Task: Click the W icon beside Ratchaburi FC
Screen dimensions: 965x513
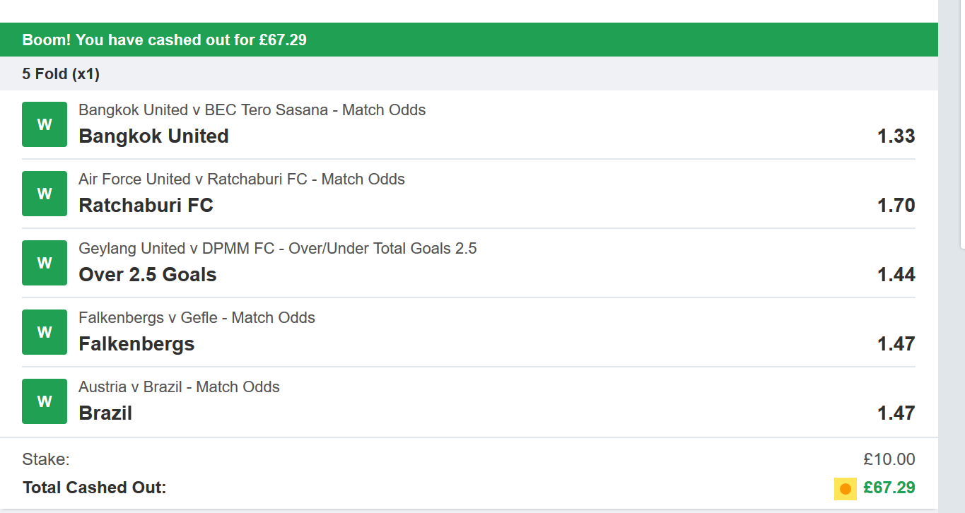Action: pyautogui.click(x=45, y=194)
